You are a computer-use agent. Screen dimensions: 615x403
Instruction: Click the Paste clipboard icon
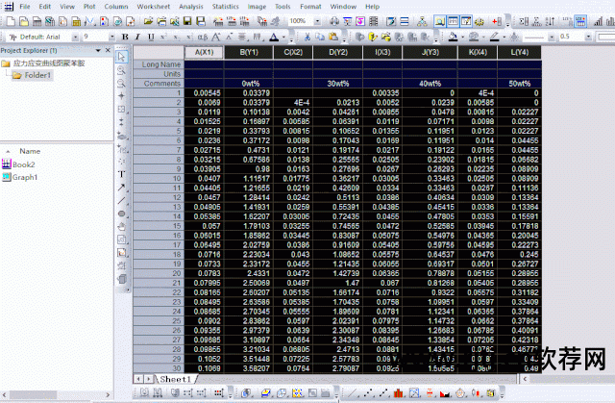coord(333,37)
